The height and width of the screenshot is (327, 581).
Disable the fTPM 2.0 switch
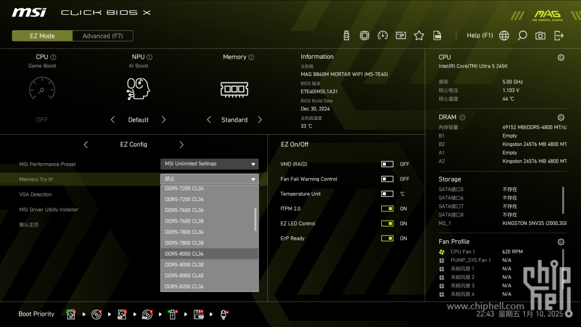(x=387, y=209)
